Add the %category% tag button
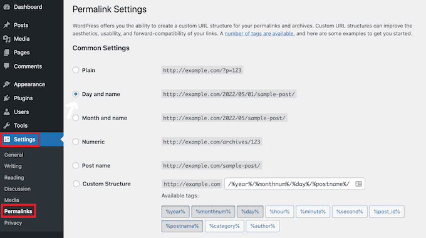 coord(224,226)
